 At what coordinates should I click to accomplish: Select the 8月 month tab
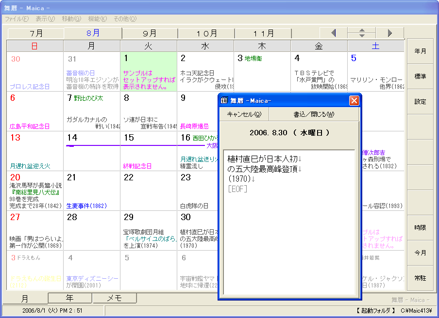pyautogui.click(x=93, y=33)
